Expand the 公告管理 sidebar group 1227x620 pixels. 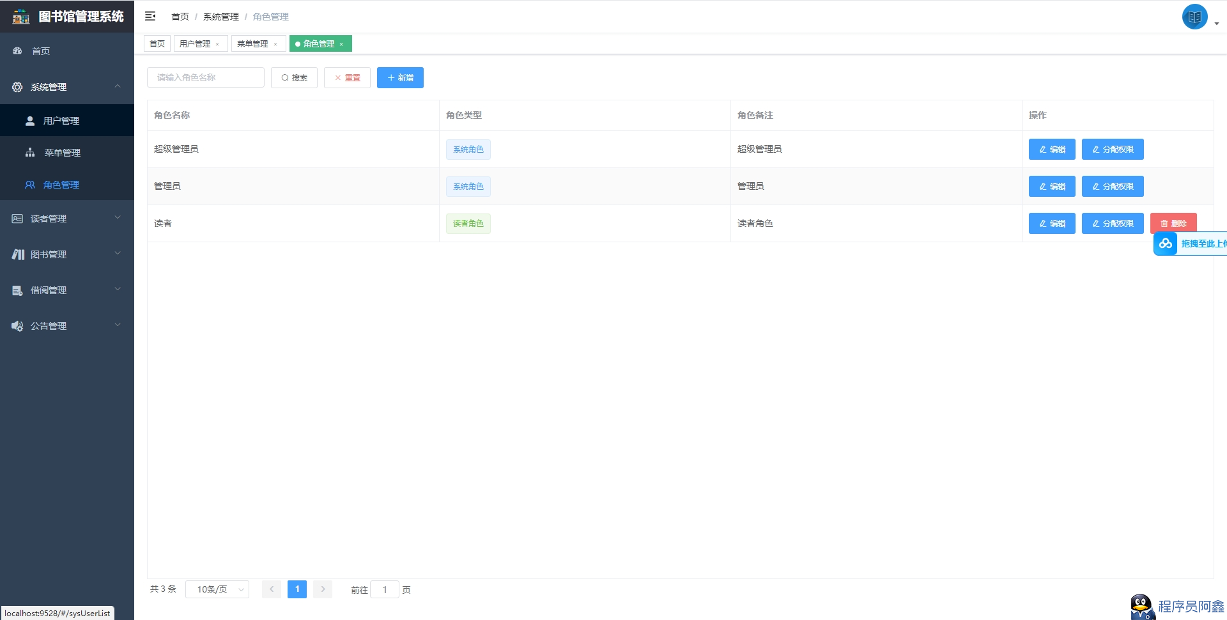point(67,326)
